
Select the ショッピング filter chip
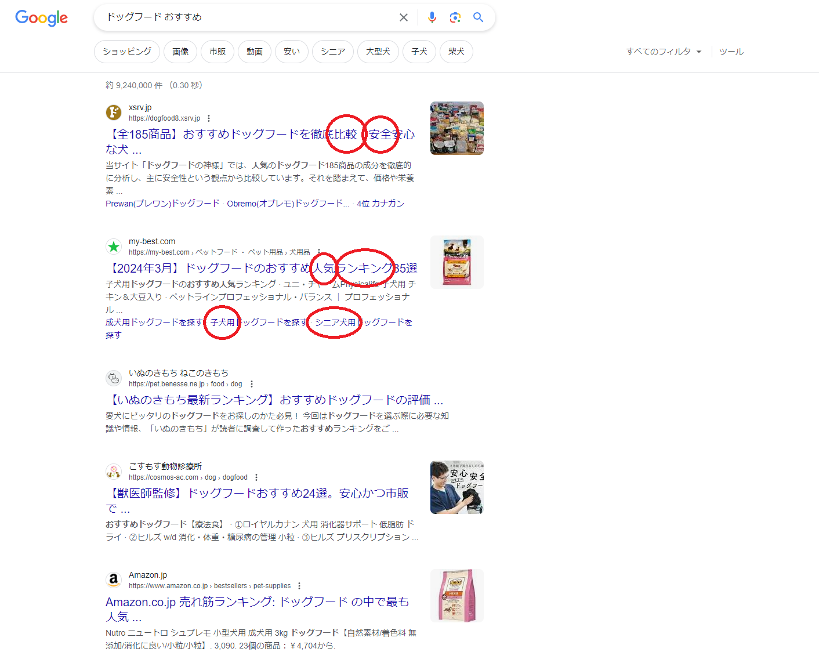127,52
